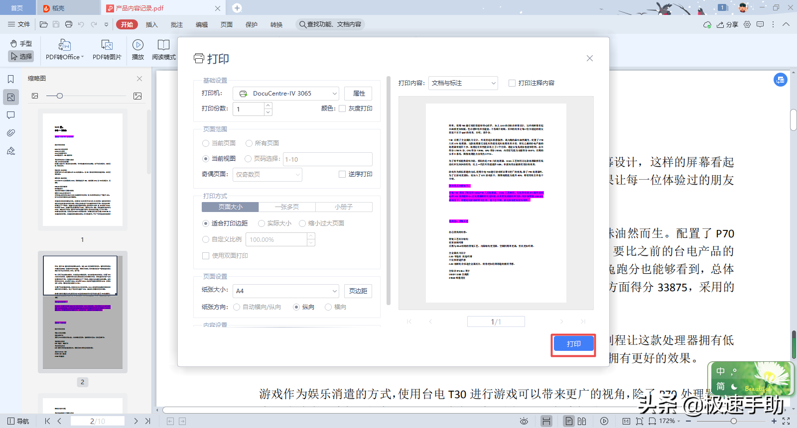Open settings gear icon at top right
Viewport: 797px width, 428px height.
coord(747,24)
